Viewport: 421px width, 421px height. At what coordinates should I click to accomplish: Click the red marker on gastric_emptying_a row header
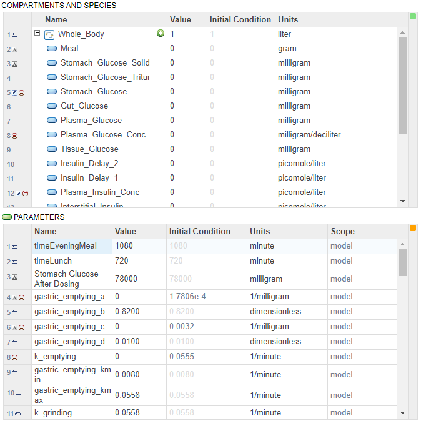[x=22, y=298]
